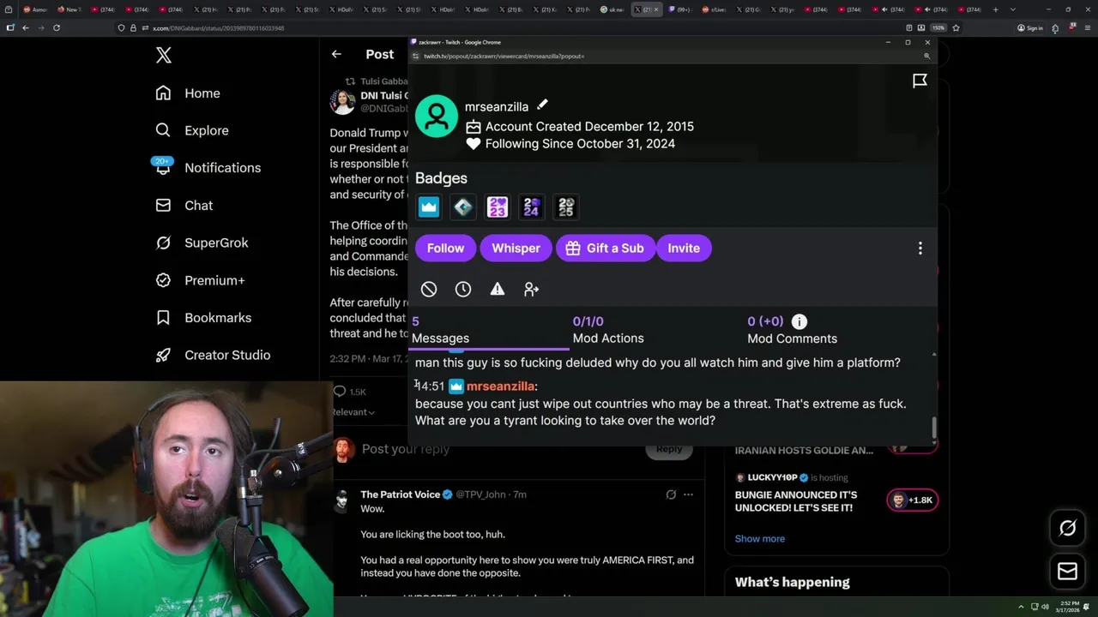The image size is (1098, 617).
Task: Select the Mod Comments tab
Action: [x=792, y=330]
